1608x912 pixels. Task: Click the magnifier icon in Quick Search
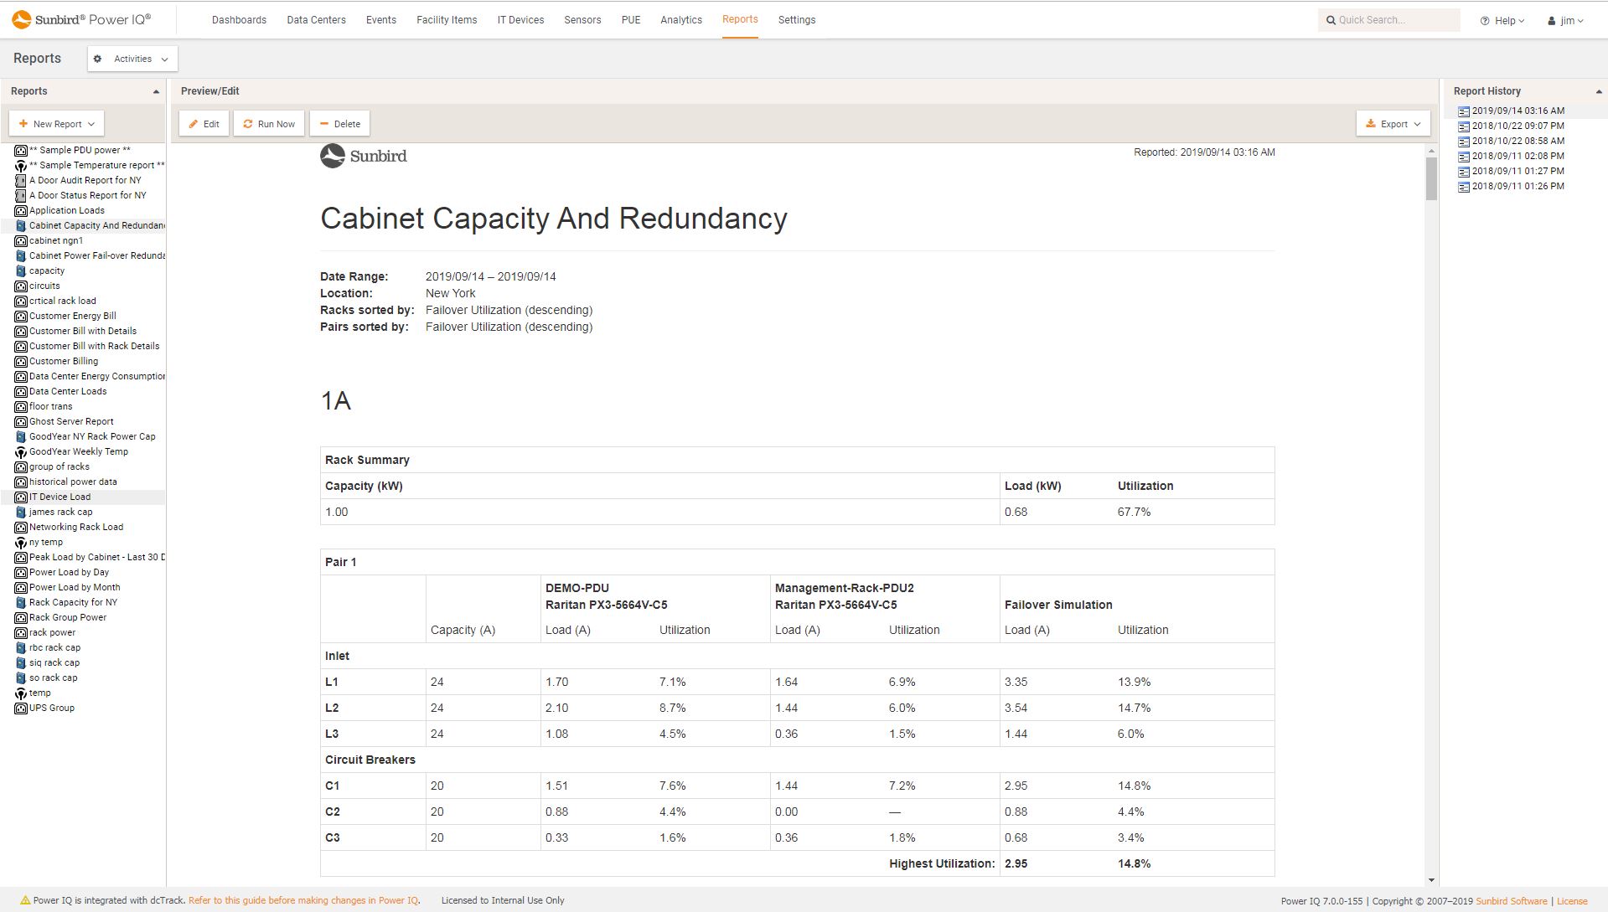[1331, 19]
